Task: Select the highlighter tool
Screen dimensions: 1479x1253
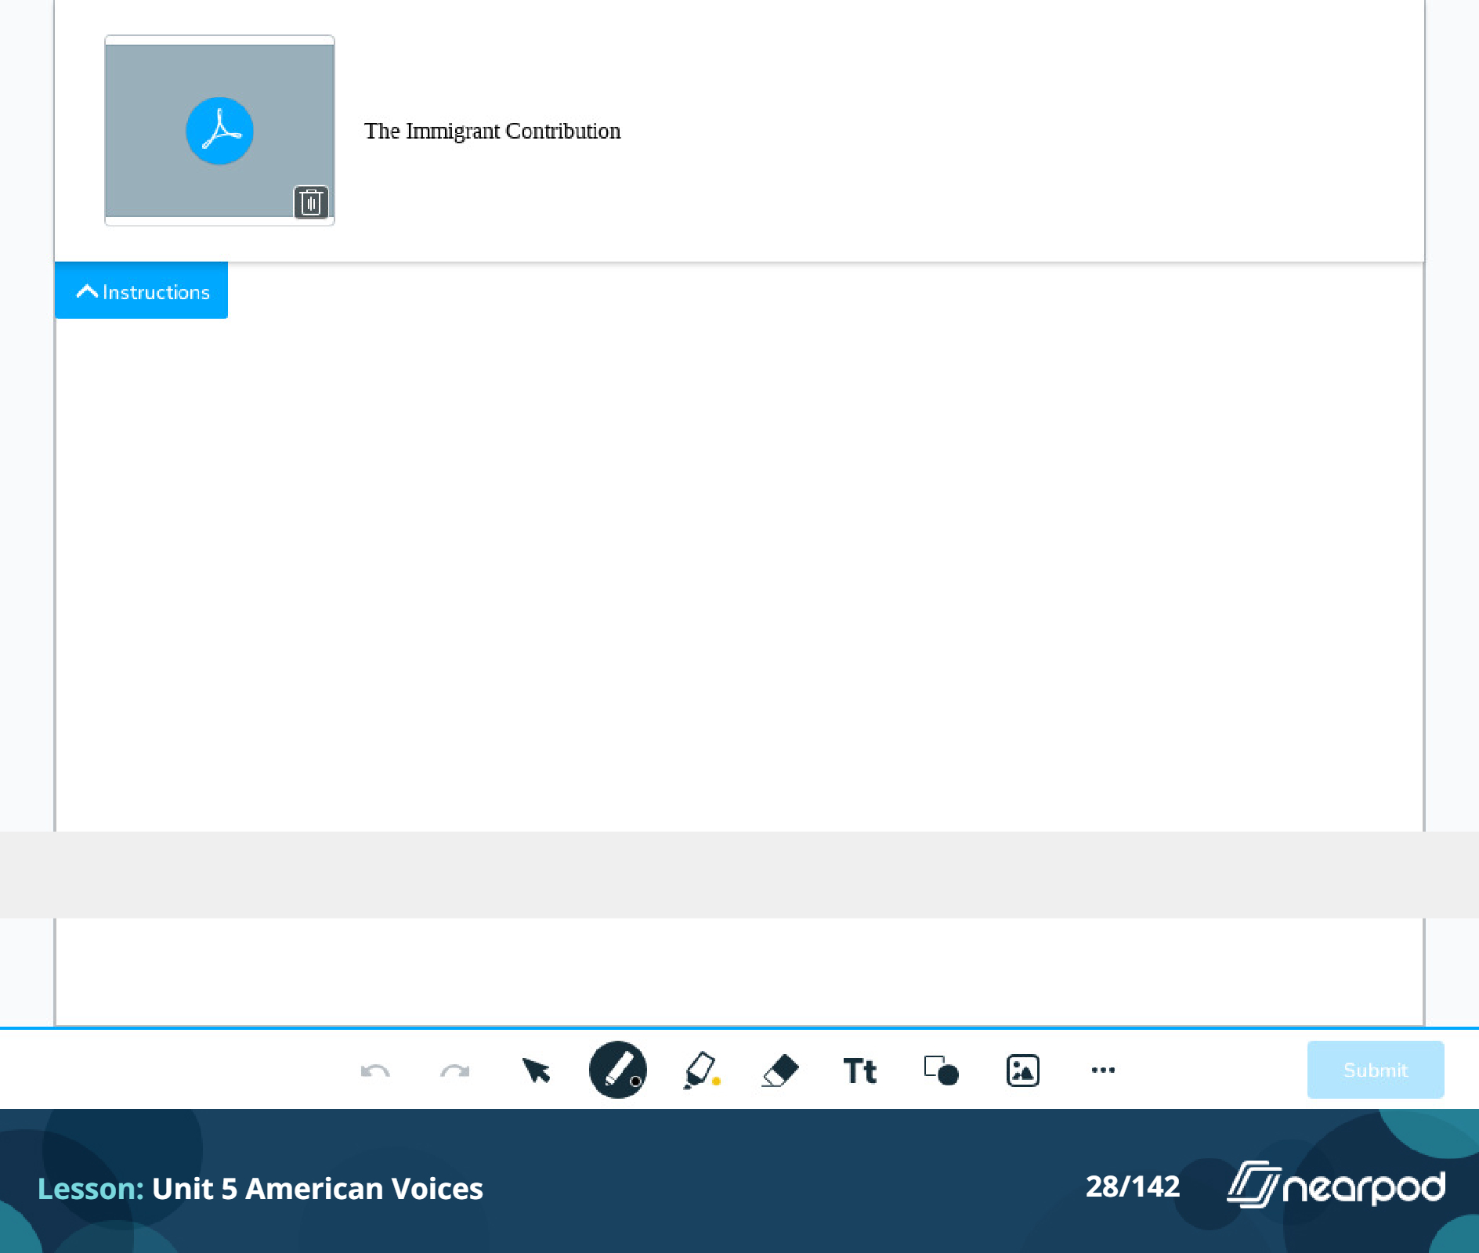Action: tap(701, 1071)
